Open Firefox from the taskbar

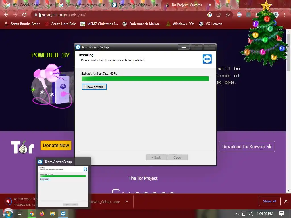(x=42, y=214)
